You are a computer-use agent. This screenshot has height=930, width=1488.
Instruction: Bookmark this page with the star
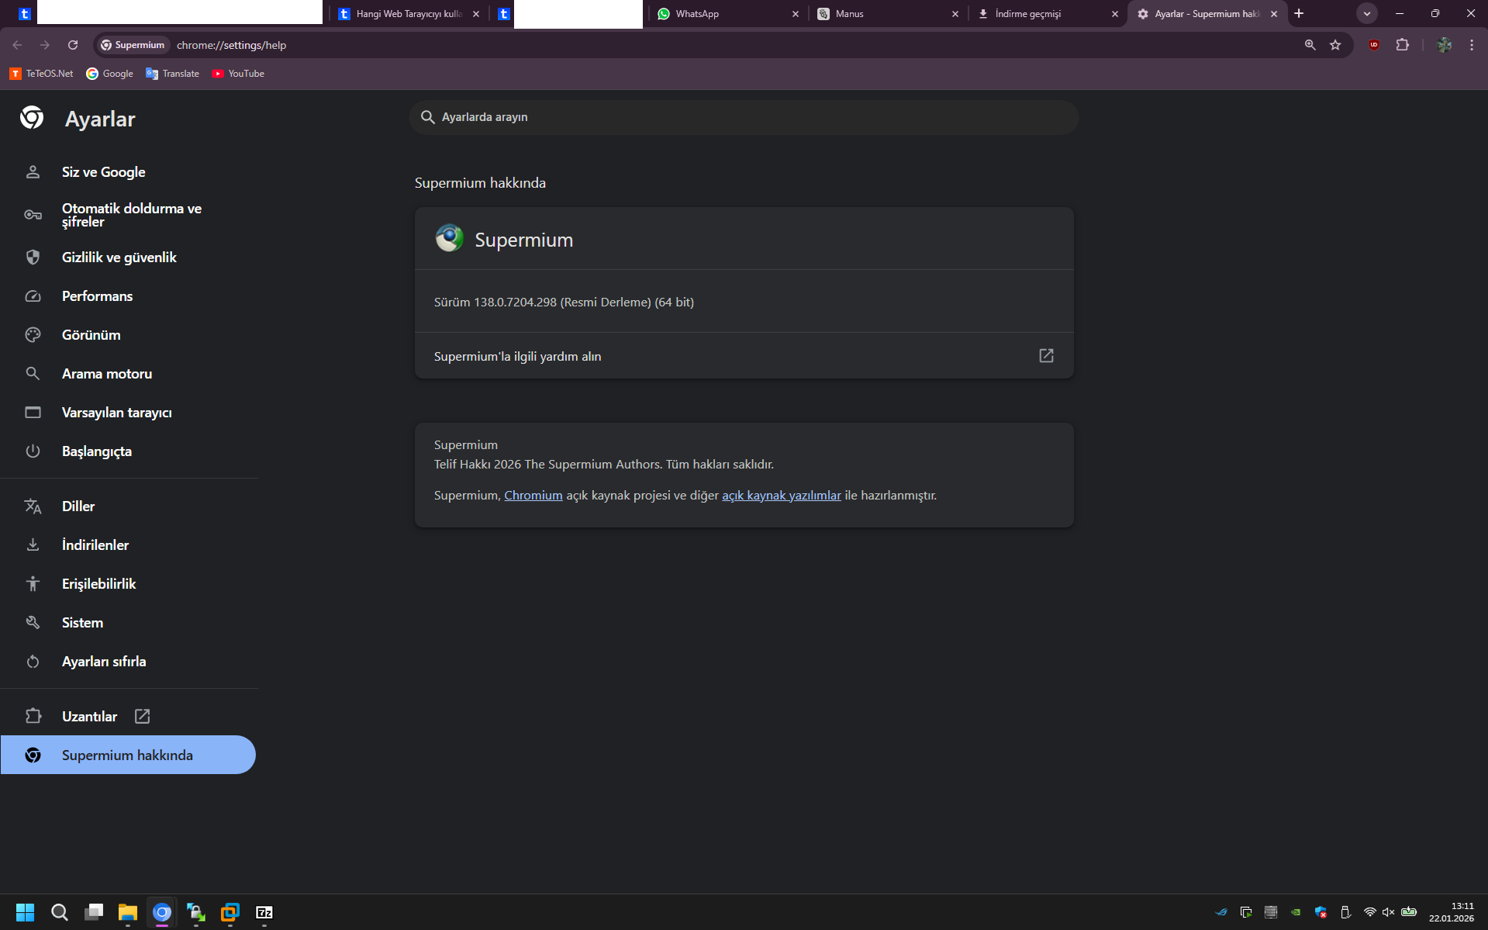(1335, 45)
